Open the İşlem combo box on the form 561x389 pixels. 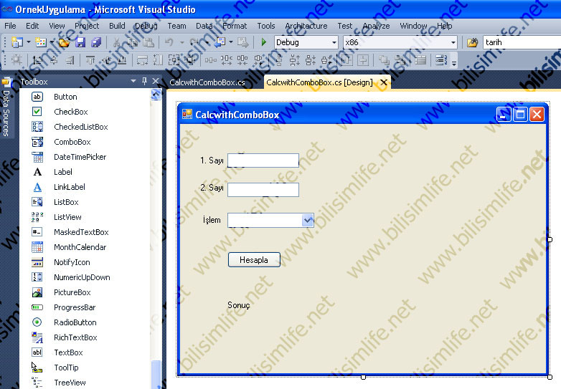click(x=307, y=220)
